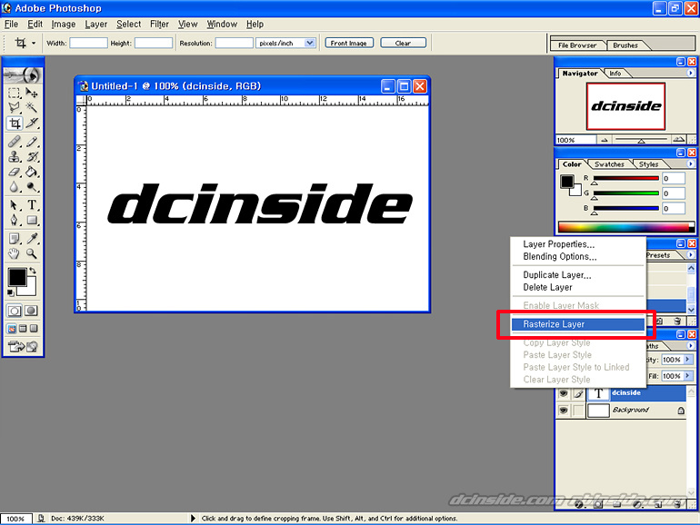Viewport: 700px width, 525px height.
Task: Select the Pen tool
Action: (14, 220)
